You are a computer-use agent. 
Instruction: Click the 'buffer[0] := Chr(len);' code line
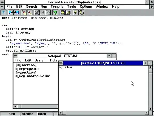coord(27,47)
